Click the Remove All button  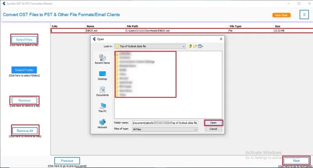(25, 131)
